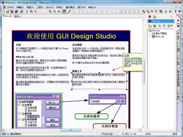
Task: Open help with yellow question mark
Action: tap(175, 11)
